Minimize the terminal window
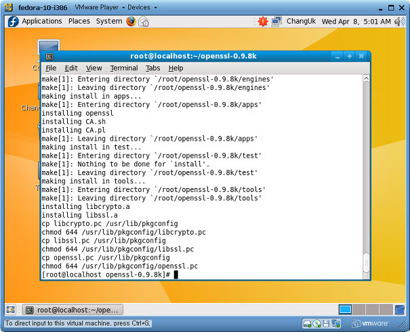The height and width of the screenshot is (332, 410). [x=337, y=56]
